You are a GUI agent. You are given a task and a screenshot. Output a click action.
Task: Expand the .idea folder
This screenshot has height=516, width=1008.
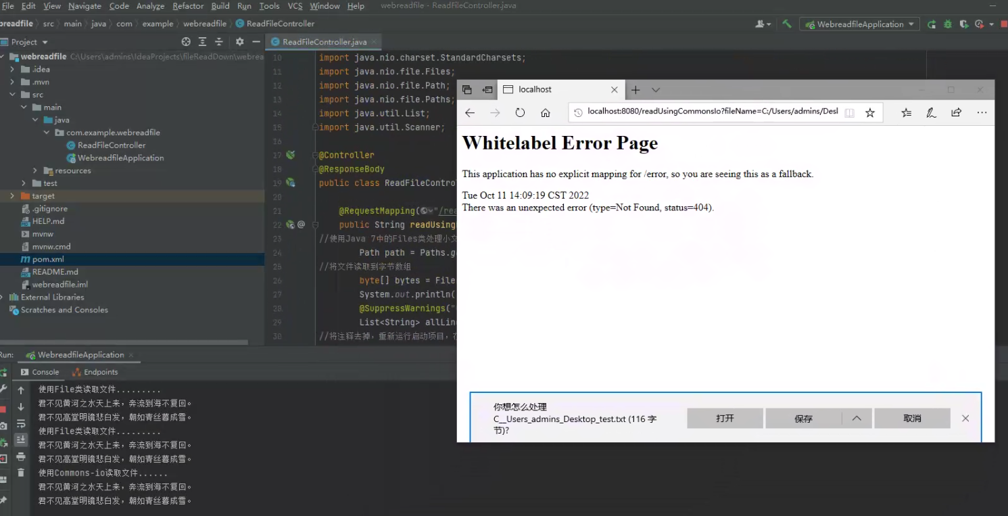12,69
